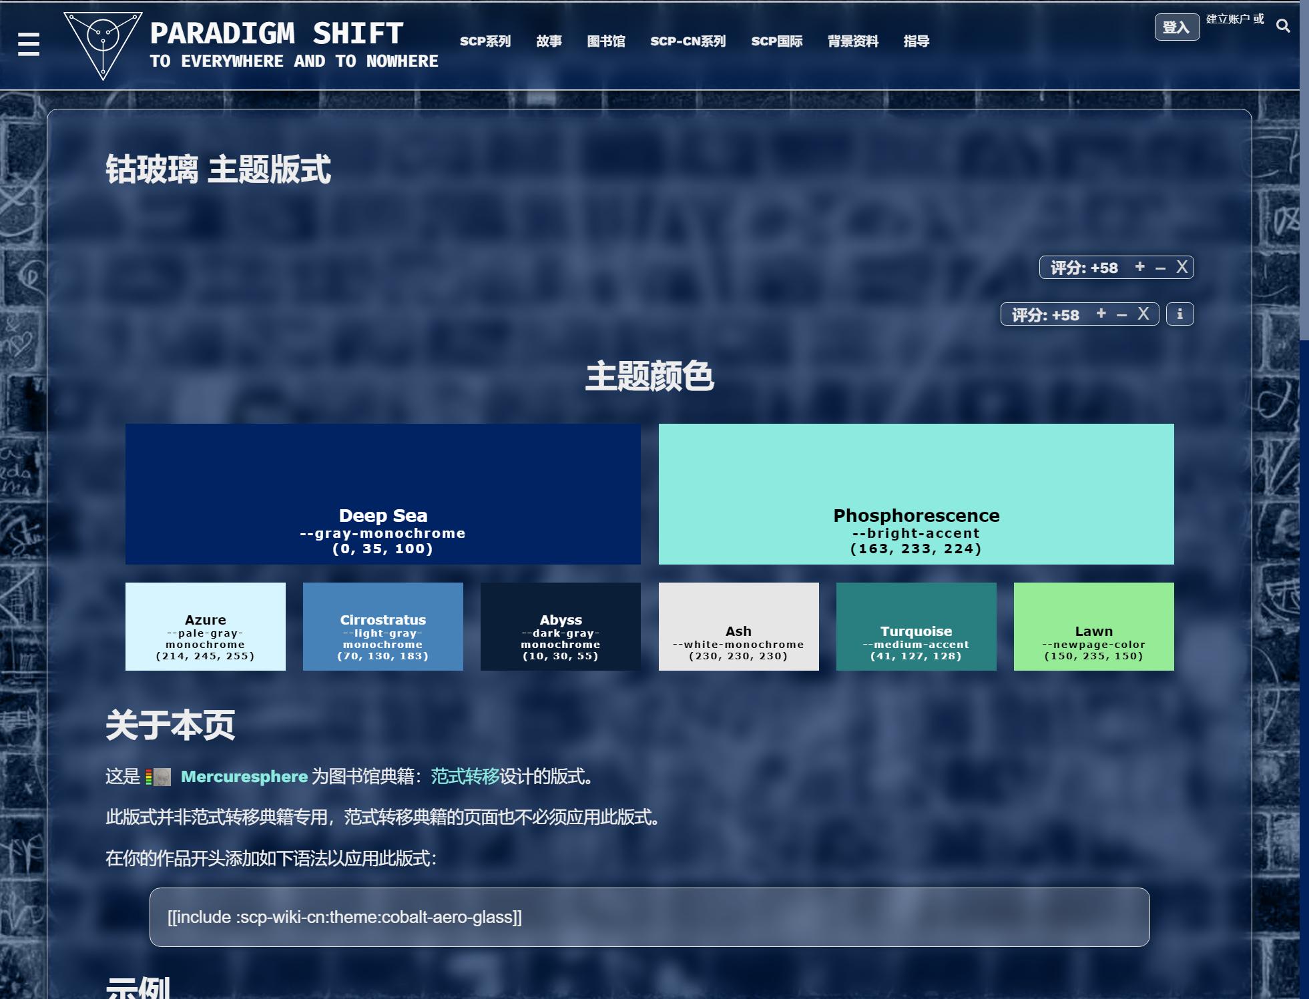
Task: Click Mercuresphere's user avatar image
Action: click(162, 777)
